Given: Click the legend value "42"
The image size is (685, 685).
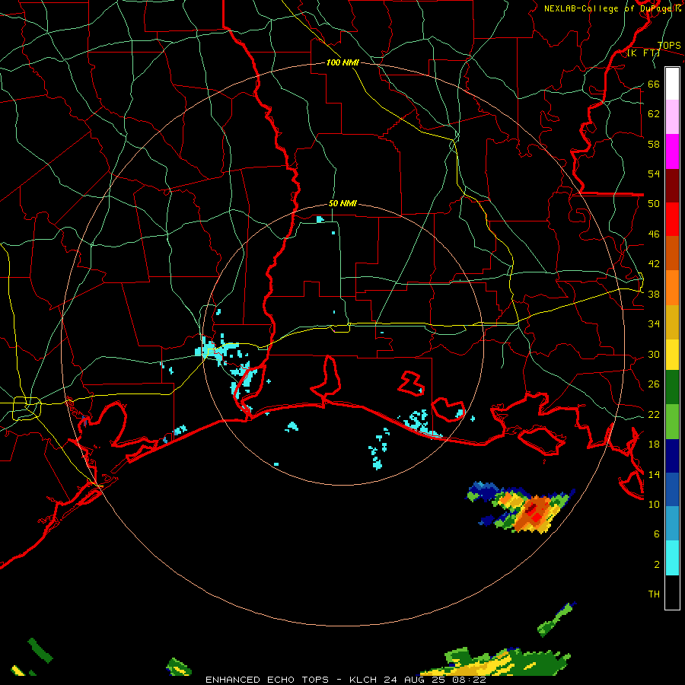Looking at the screenshot, I should (654, 264).
